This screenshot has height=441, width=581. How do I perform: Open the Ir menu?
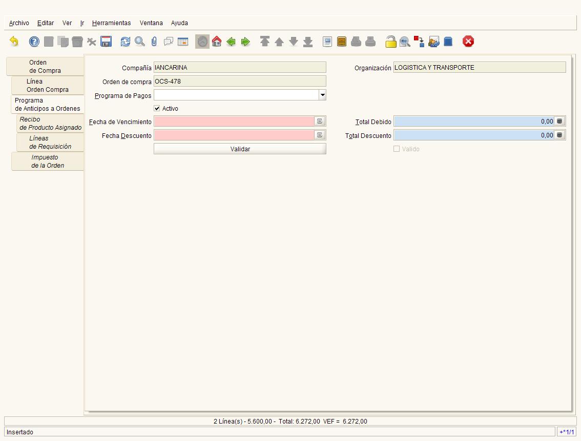pos(82,23)
